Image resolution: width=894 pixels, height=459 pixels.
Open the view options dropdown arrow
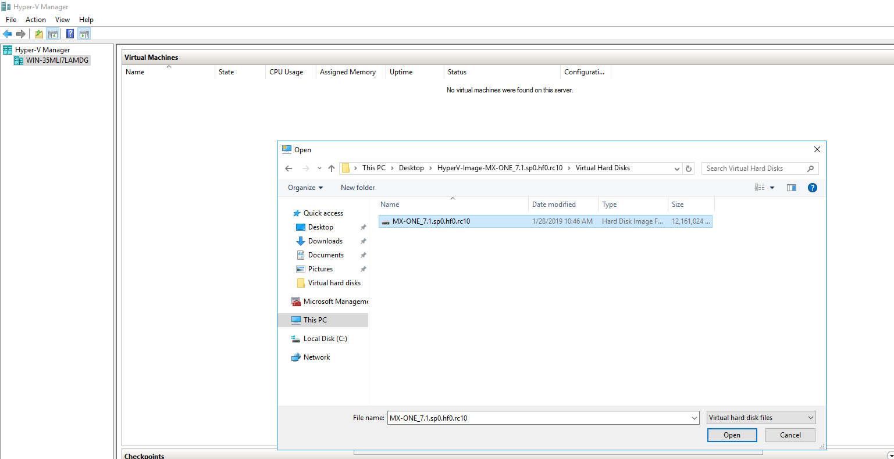[x=772, y=188]
